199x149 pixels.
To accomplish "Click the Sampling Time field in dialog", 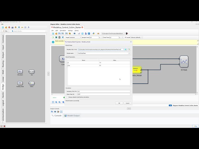I will coord(104,91).
